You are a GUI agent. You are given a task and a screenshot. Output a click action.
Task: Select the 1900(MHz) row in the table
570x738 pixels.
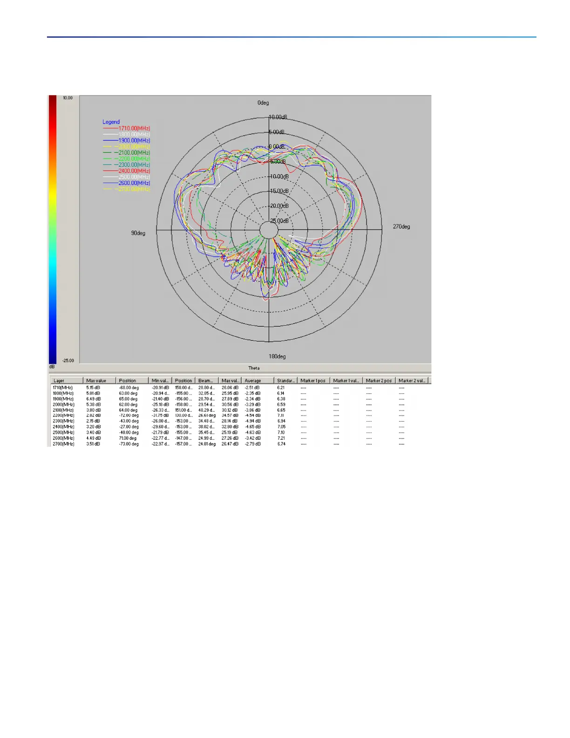click(239, 399)
